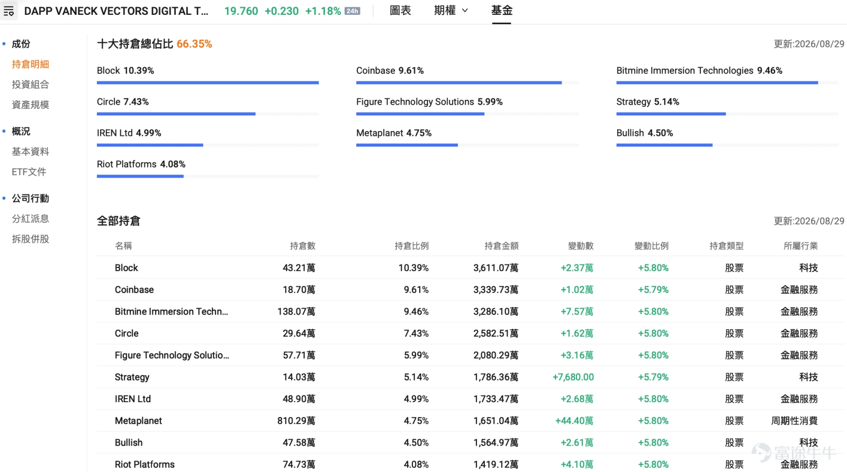Screen dimensions: 847x472
Task: Open 持倉明細 in the sidebar
Action: coord(30,64)
